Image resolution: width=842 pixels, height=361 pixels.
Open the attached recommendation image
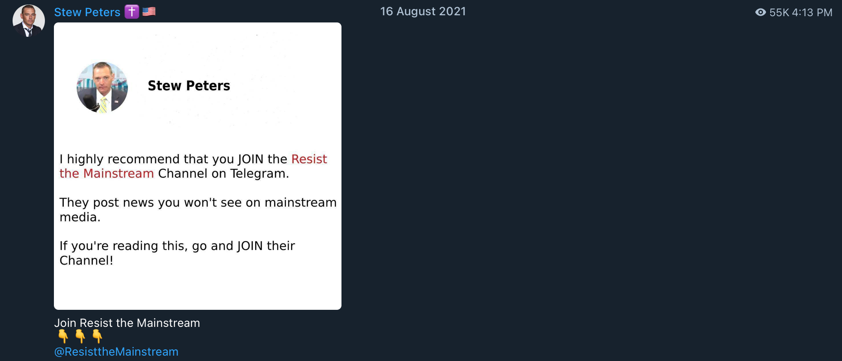tap(198, 166)
